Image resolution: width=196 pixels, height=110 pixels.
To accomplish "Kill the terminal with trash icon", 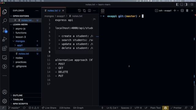I will pos(187,11).
